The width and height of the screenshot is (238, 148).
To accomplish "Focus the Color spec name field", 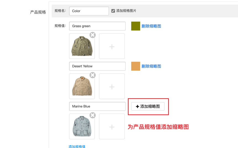I will [89, 11].
